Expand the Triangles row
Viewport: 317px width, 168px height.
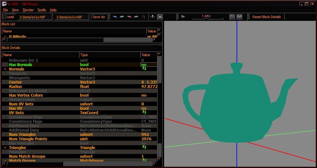pos(5,148)
